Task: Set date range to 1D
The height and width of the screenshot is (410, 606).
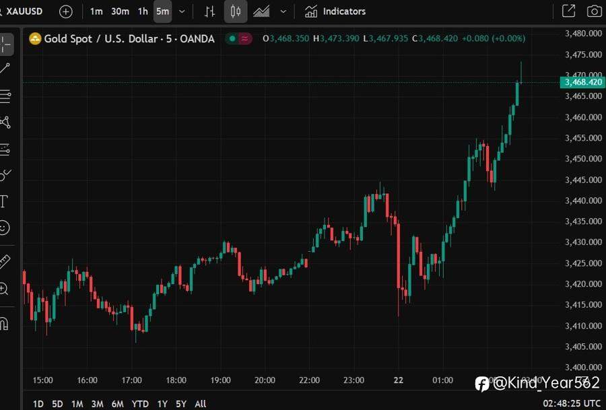Action: point(38,404)
